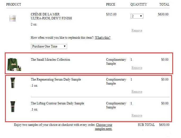Click the Crème de la Mer jar thumbnail
The image size is (181, 138).
pos(12,18)
